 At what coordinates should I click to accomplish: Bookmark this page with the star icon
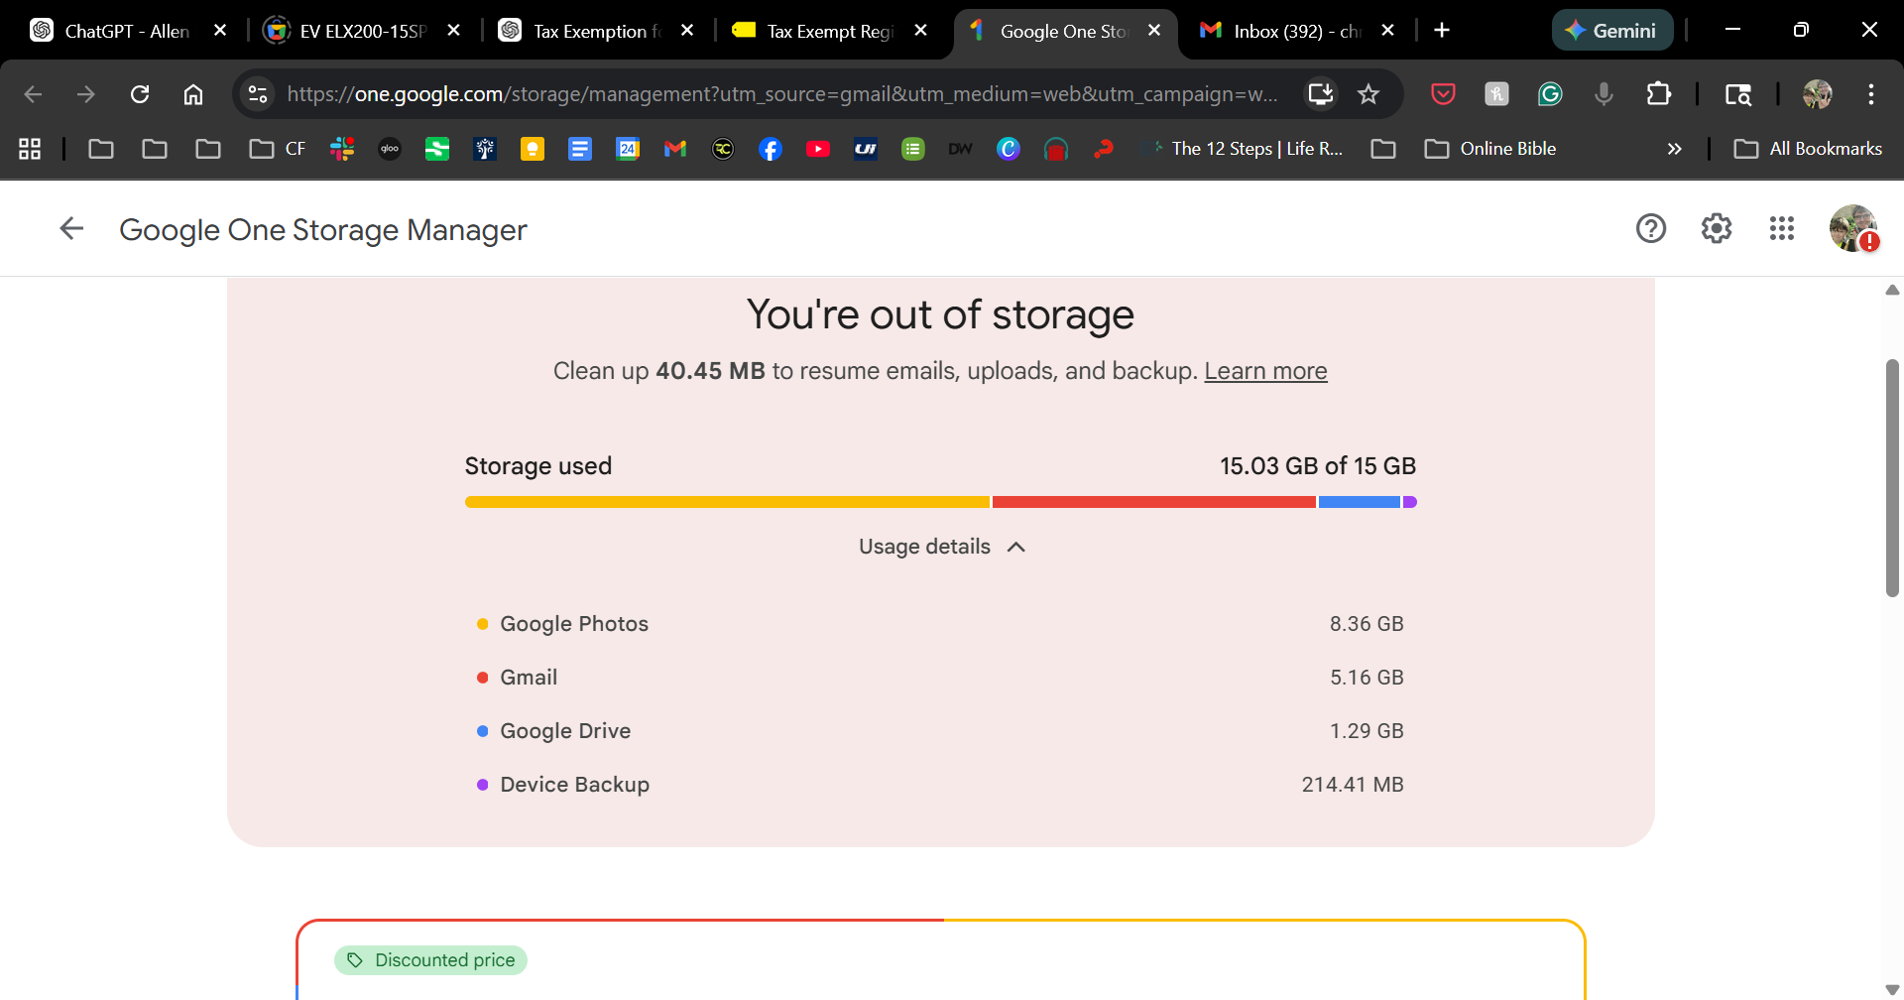[x=1368, y=94]
